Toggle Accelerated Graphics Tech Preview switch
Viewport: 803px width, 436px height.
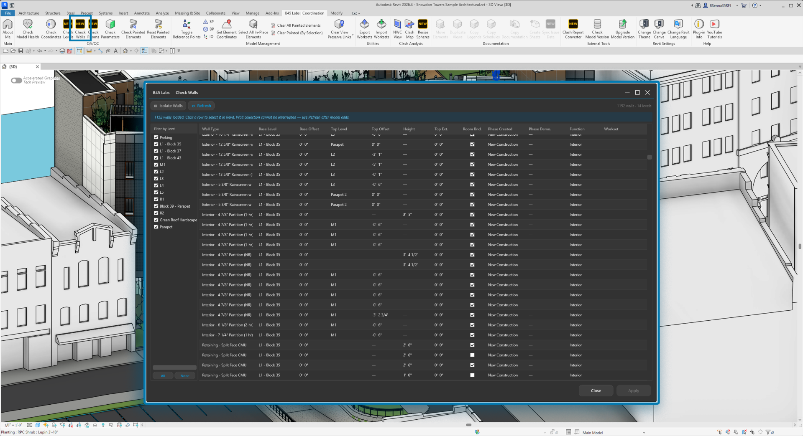tap(16, 80)
